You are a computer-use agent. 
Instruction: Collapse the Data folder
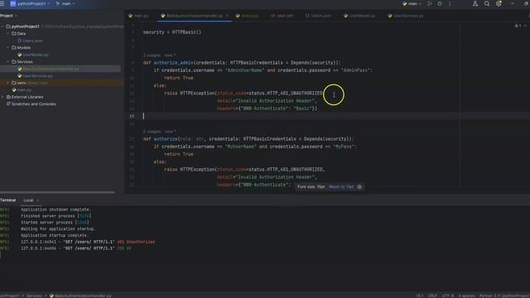pos(8,33)
